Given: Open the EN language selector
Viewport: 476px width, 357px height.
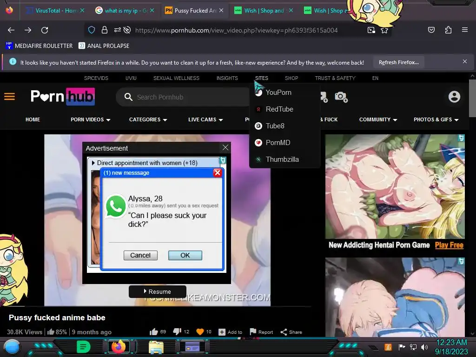Looking at the screenshot, I should tap(375, 78).
